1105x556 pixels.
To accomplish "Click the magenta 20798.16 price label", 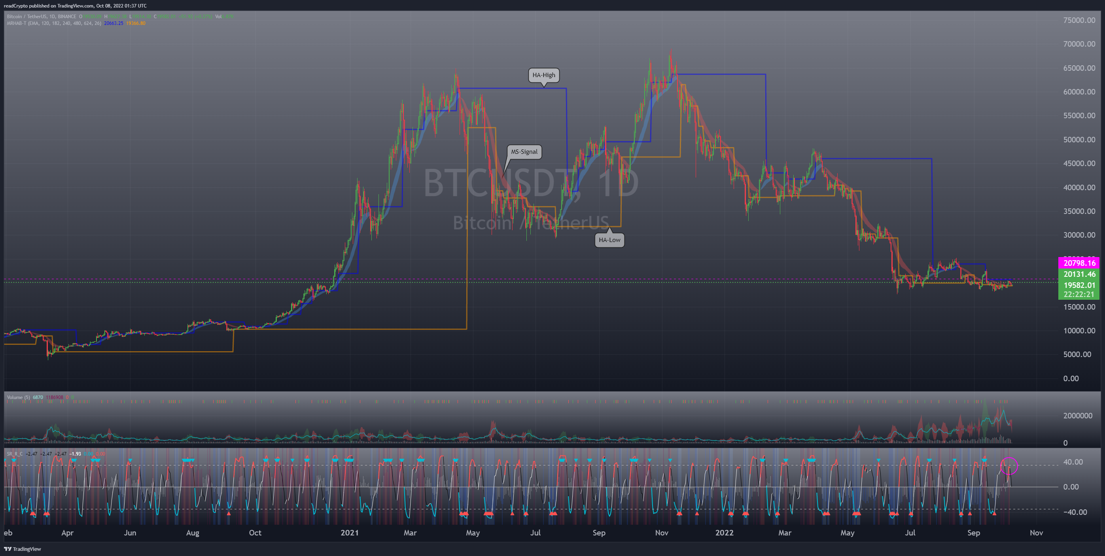I will coord(1079,263).
